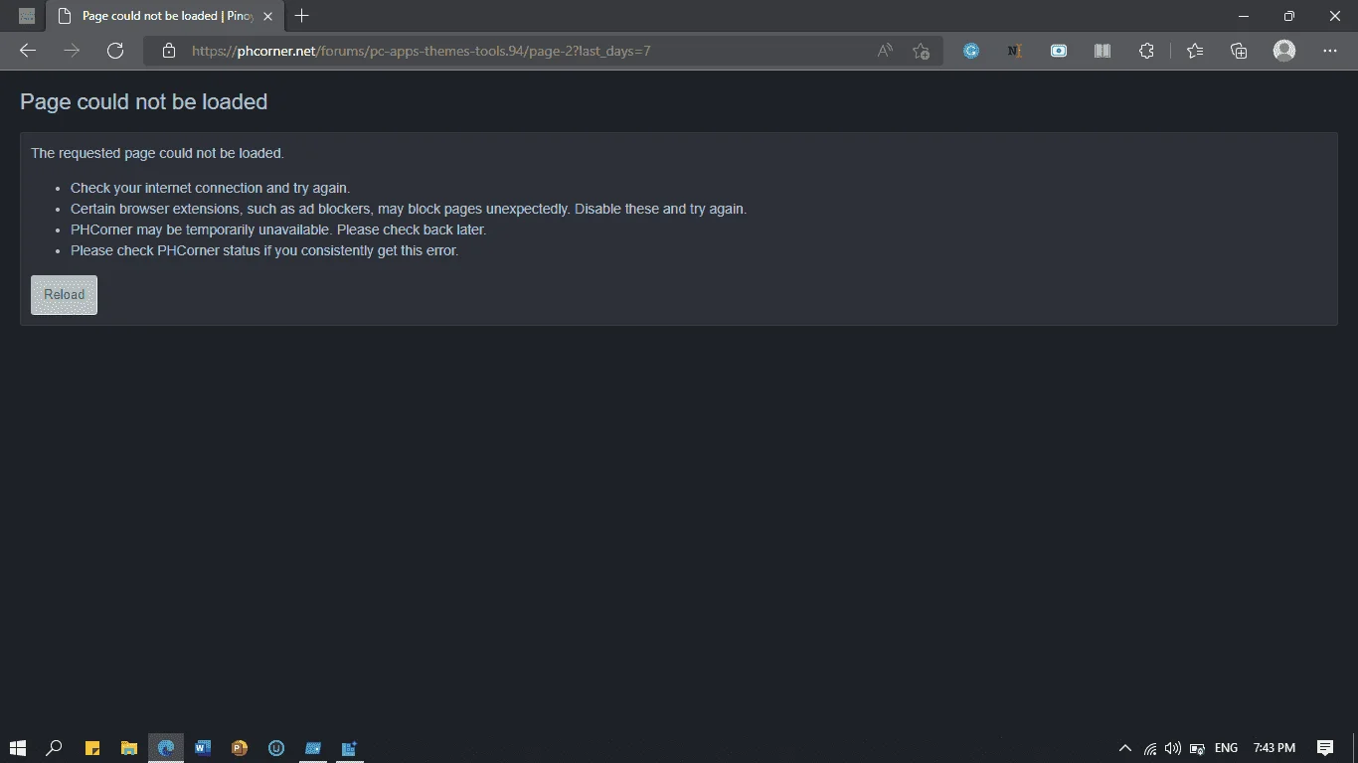Open the tab actions menu icon at top left
The height and width of the screenshot is (763, 1358).
[27, 16]
